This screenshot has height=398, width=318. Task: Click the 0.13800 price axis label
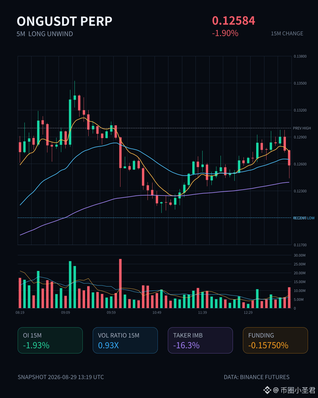point(300,56)
